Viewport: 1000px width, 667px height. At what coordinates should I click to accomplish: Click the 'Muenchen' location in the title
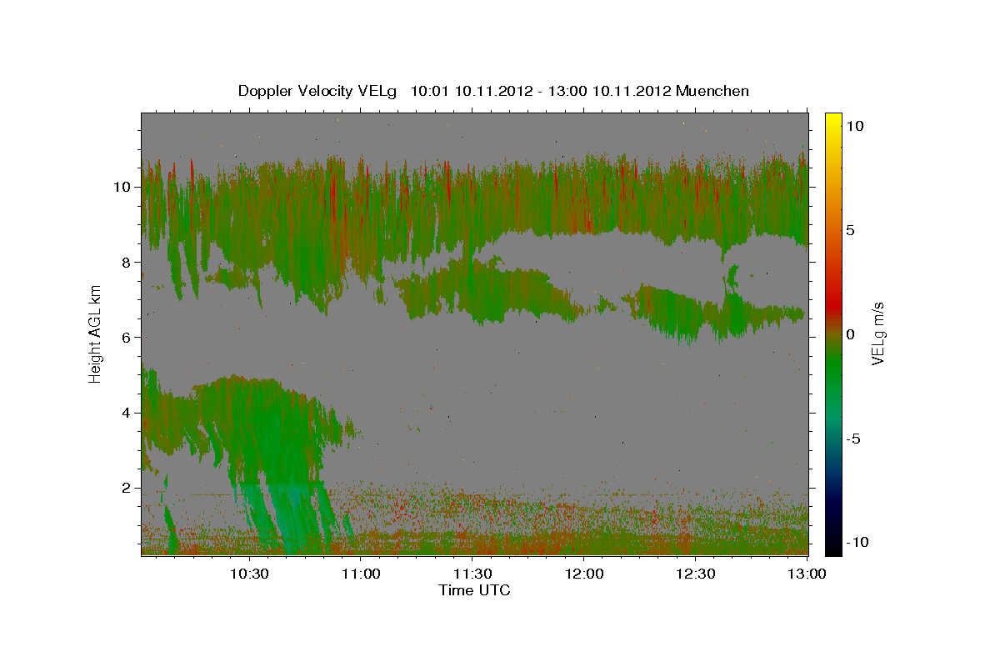pos(712,91)
